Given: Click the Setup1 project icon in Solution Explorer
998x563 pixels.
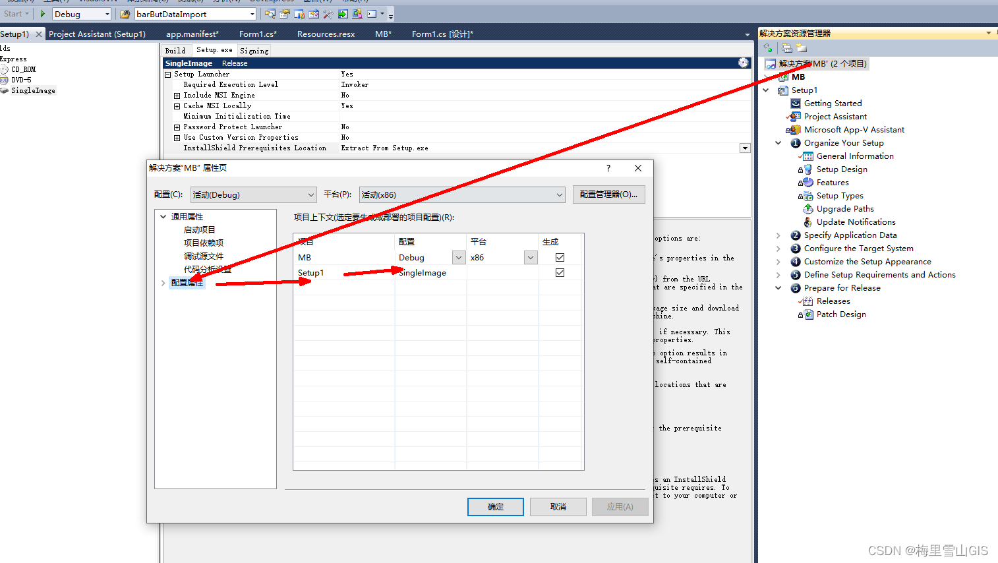Looking at the screenshot, I should coord(783,90).
